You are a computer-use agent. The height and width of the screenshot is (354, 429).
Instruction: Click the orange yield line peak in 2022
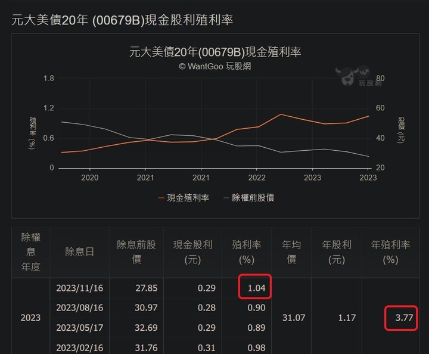coord(281,114)
